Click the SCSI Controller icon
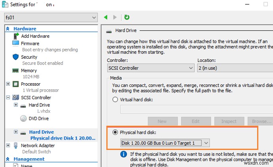This screenshot has width=273, height=167. [15, 97]
